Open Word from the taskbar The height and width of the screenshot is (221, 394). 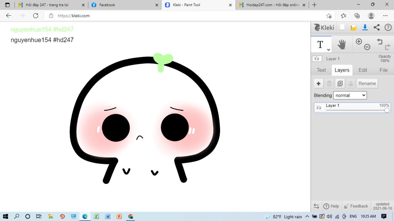point(108,216)
